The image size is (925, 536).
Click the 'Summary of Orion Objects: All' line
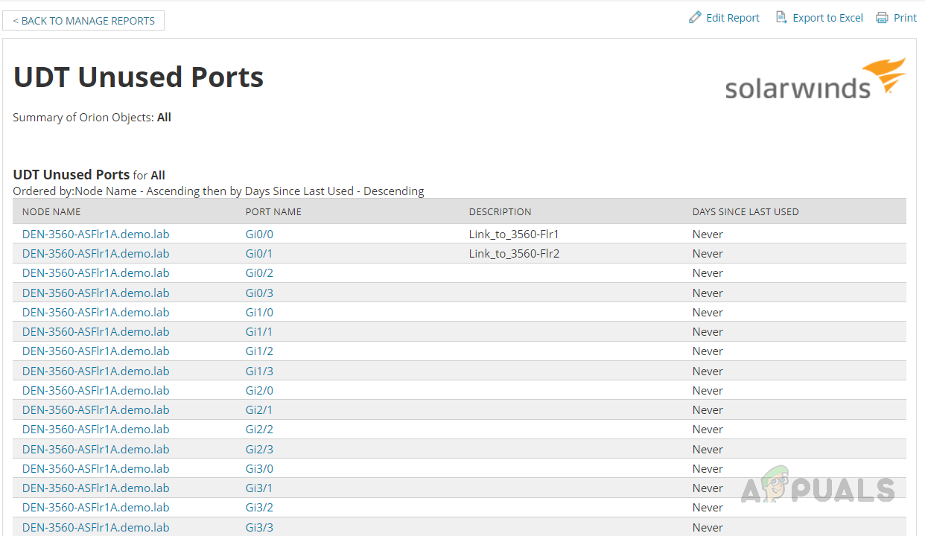[92, 117]
